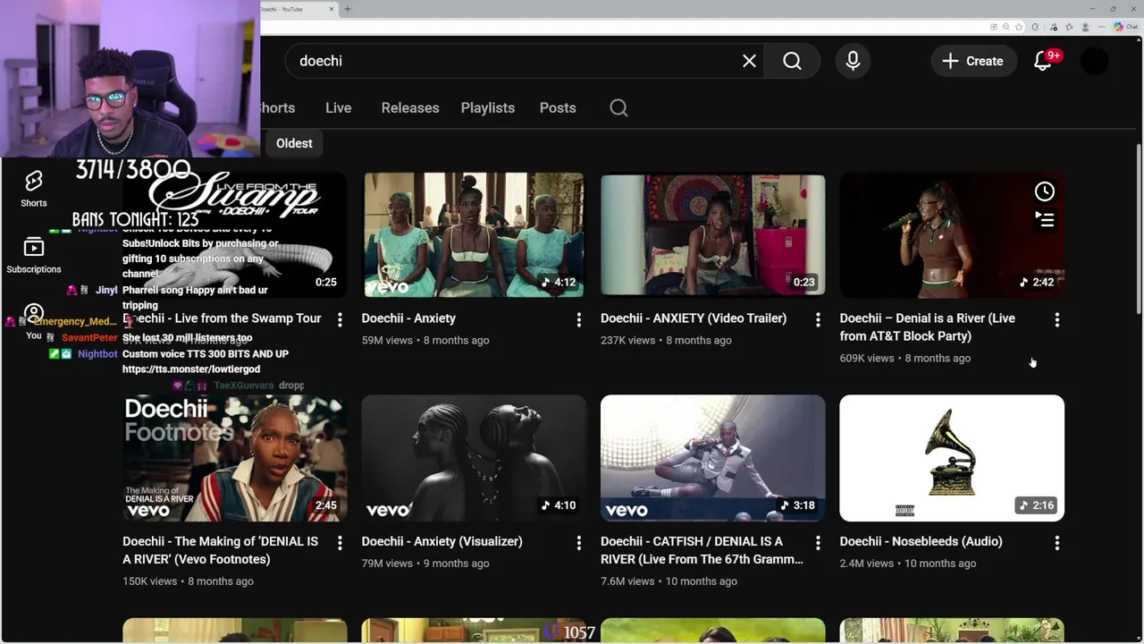Viewport: 1144px width, 644px height.
Task: Click the Create button
Action: [x=973, y=61]
